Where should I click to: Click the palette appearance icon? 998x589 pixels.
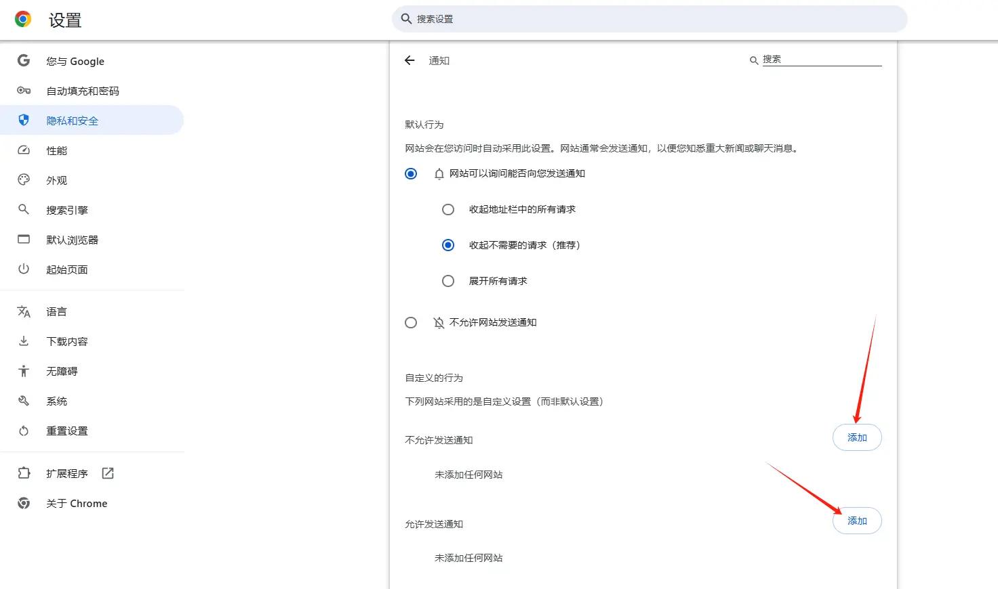tap(24, 180)
